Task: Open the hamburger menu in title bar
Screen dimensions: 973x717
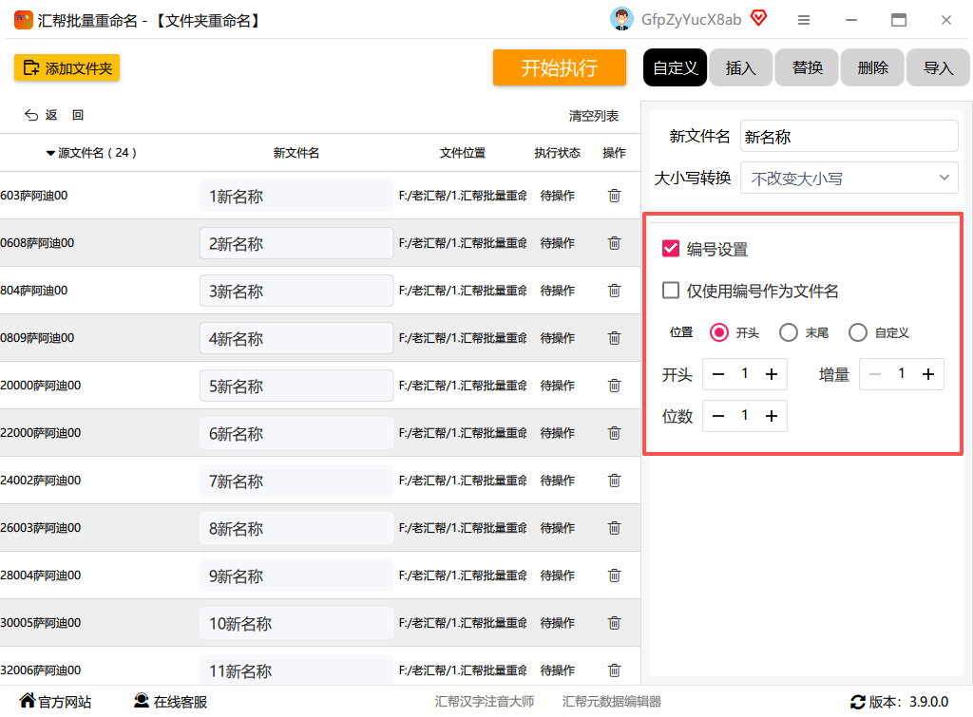Action: click(804, 20)
